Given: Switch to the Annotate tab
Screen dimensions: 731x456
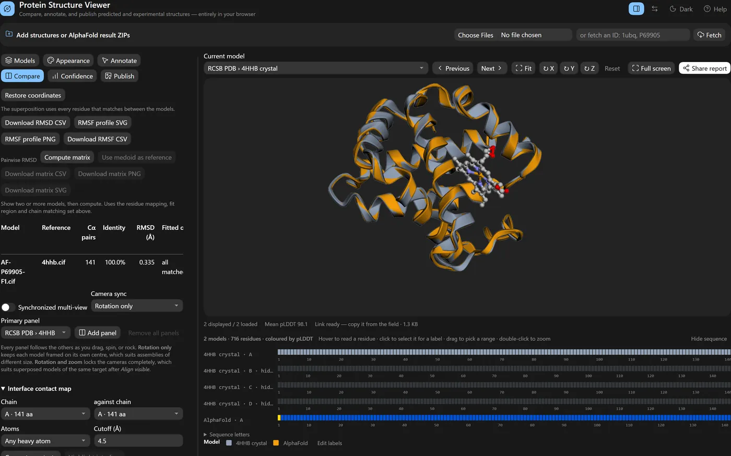Looking at the screenshot, I should coord(119,60).
